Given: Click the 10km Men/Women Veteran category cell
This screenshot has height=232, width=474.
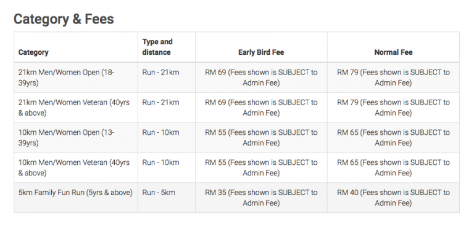Looking at the screenshot, I should pos(74,167).
